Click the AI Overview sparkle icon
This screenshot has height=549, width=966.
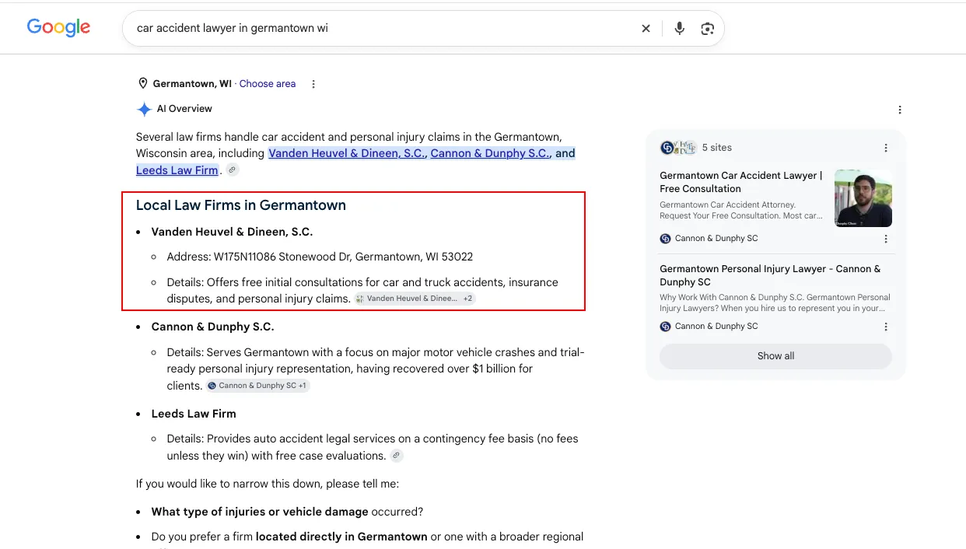[x=144, y=109]
